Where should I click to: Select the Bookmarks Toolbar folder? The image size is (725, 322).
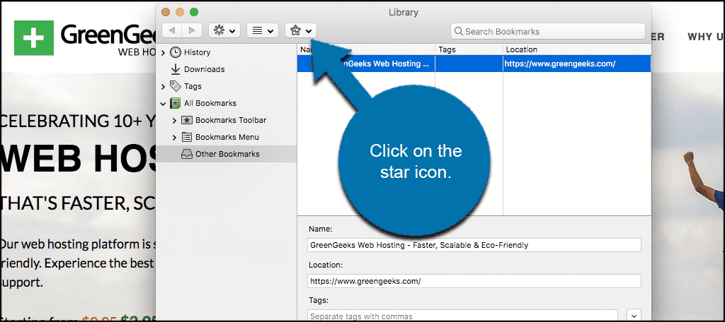230,120
